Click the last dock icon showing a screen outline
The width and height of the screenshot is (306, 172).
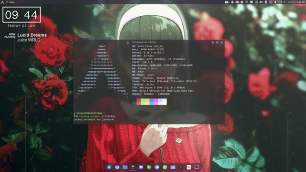(197, 167)
